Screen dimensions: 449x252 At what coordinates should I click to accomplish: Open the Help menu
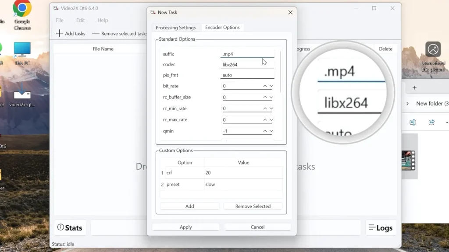click(103, 20)
